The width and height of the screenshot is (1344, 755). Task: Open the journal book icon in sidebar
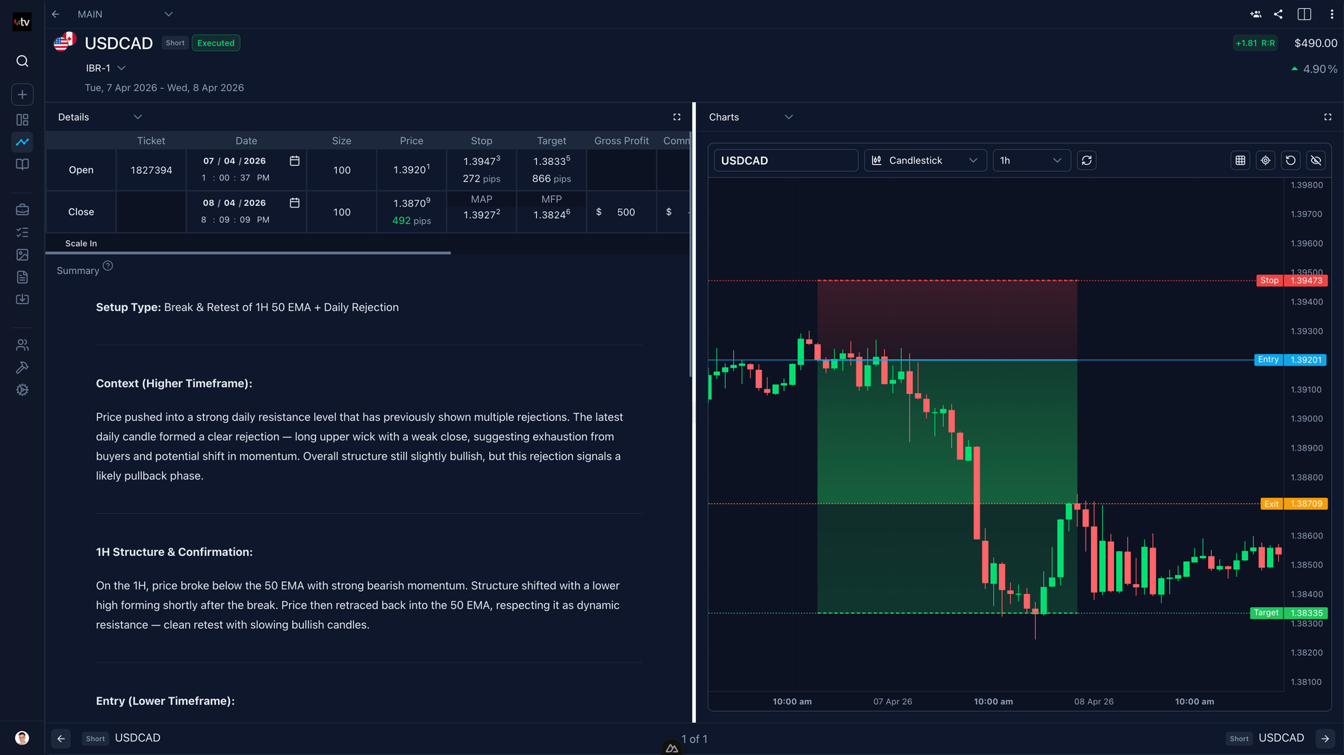pos(22,164)
